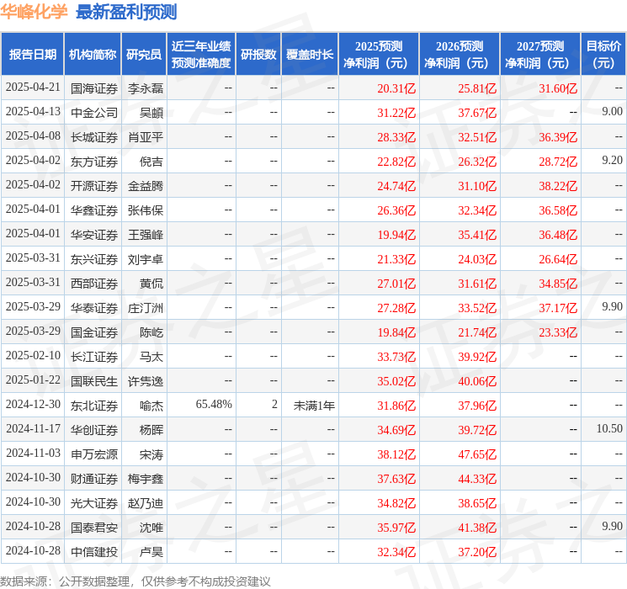Screen dimensions: 627x589
Task: Click the 华泰证券 institution cell
Action: 94,308
